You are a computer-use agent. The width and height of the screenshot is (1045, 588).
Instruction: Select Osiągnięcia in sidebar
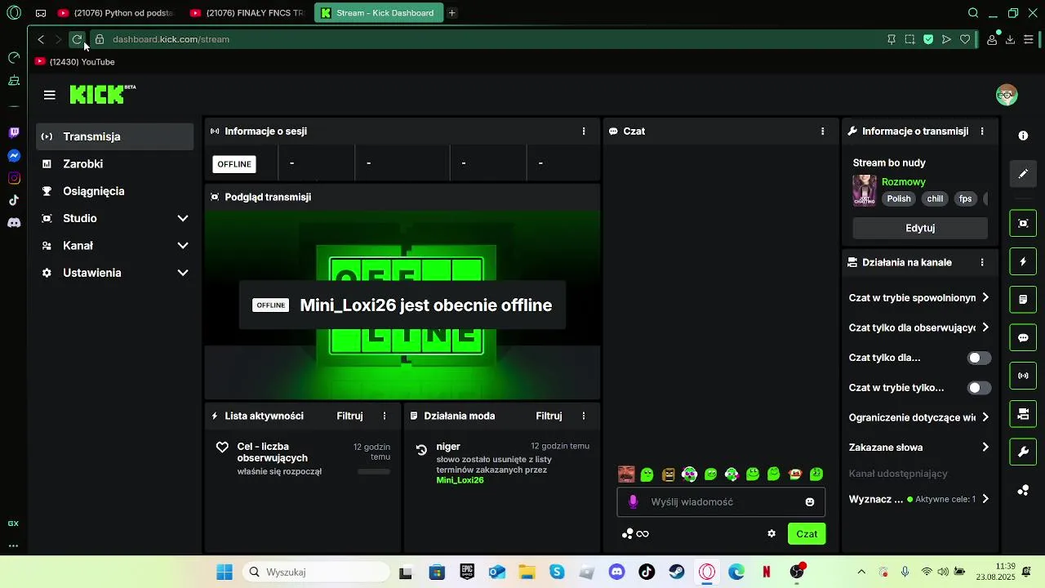click(x=115, y=191)
